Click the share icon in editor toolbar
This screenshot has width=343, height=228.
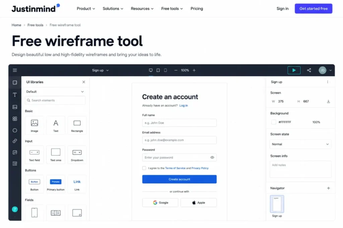(309, 70)
